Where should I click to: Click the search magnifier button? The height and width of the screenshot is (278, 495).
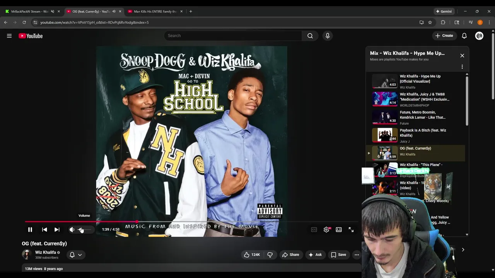tap(310, 36)
